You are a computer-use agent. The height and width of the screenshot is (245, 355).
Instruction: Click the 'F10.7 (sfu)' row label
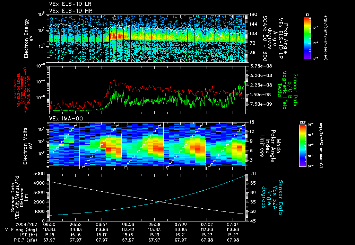[25, 240]
